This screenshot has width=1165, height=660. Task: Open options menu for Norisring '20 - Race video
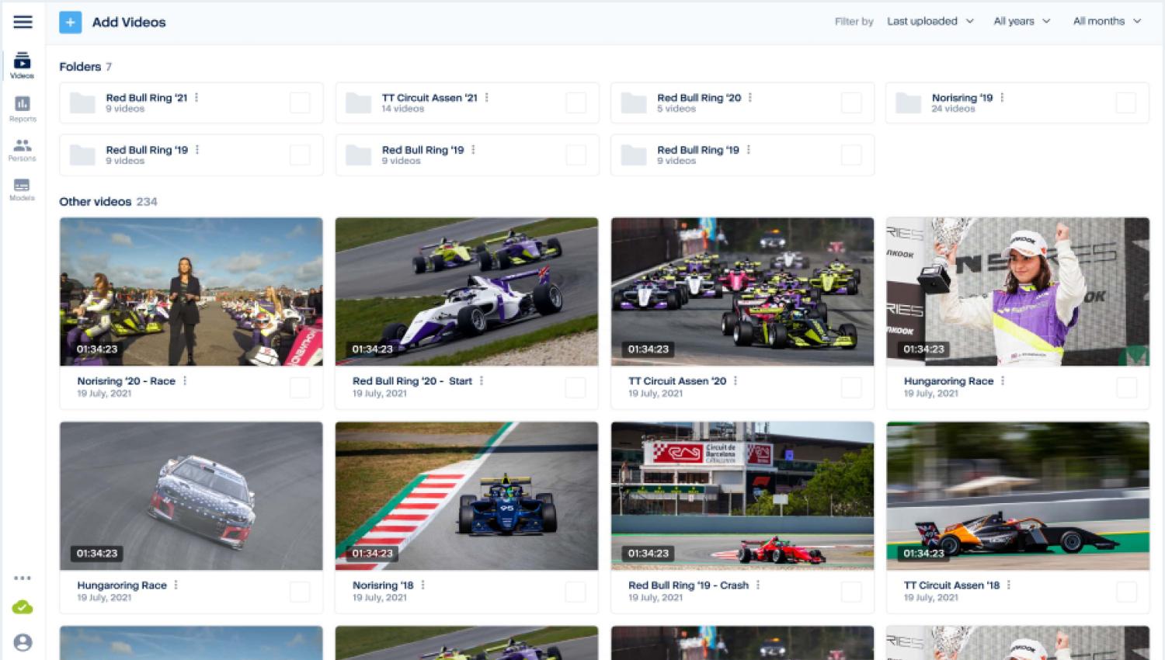[185, 381]
